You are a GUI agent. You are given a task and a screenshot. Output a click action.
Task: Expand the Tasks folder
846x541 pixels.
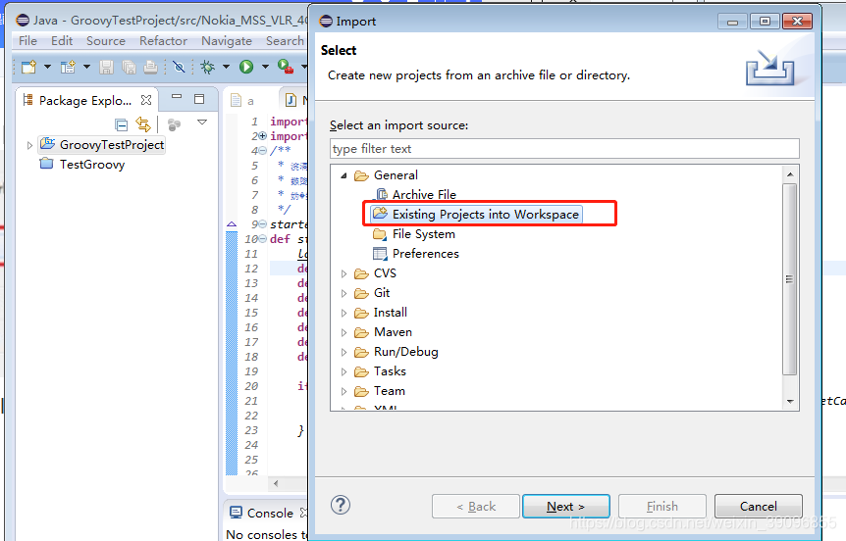344,371
